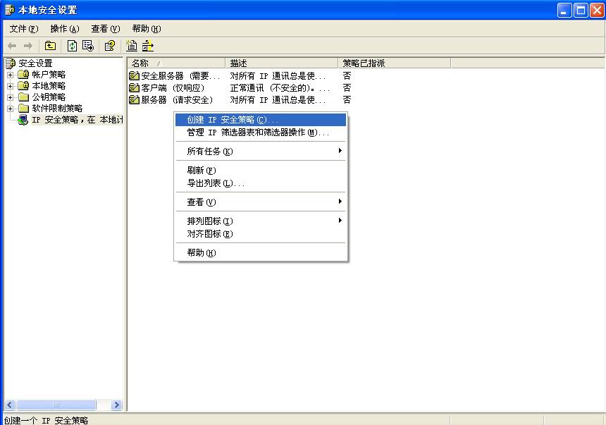The width and height of the screenshot is (606, 425).
Task: Select the 安全服务器 (需要... policy name
Action: 180,76
